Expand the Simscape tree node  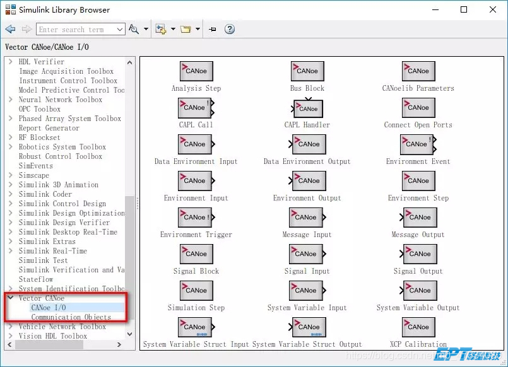[x=11, y=175]
